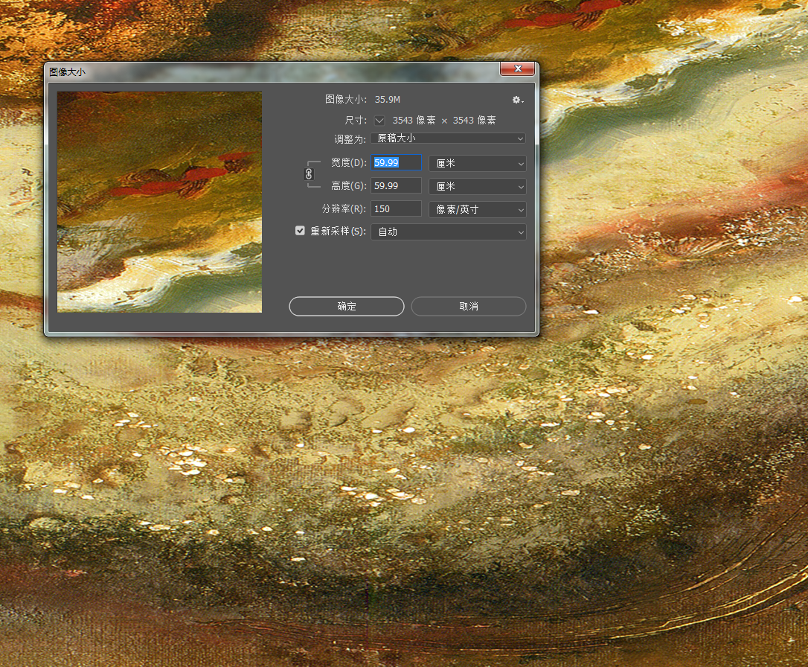Click the 分辨率 resolution field showing 150
The height and width of the screenshot is (667, 808).
396,208
